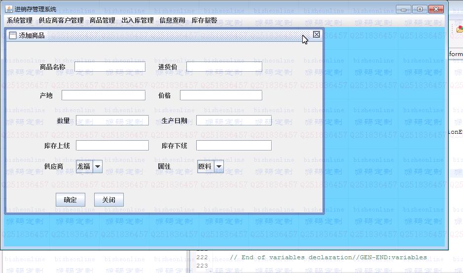Open the 供应商客户管理 menu
Viewport: 463px width, 273px height.
tap(61, 20)
